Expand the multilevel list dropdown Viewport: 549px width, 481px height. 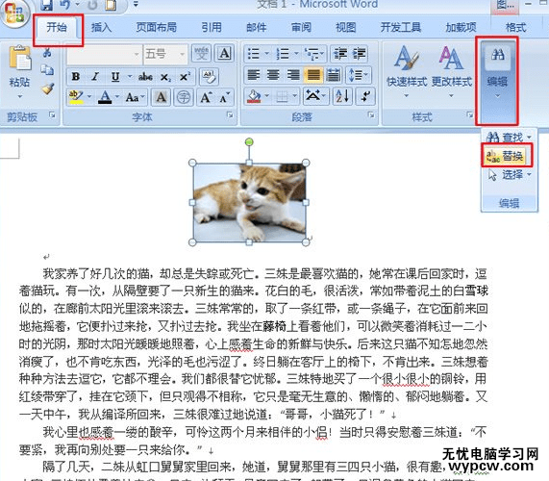pyautogui.click(x=323, y=54)
